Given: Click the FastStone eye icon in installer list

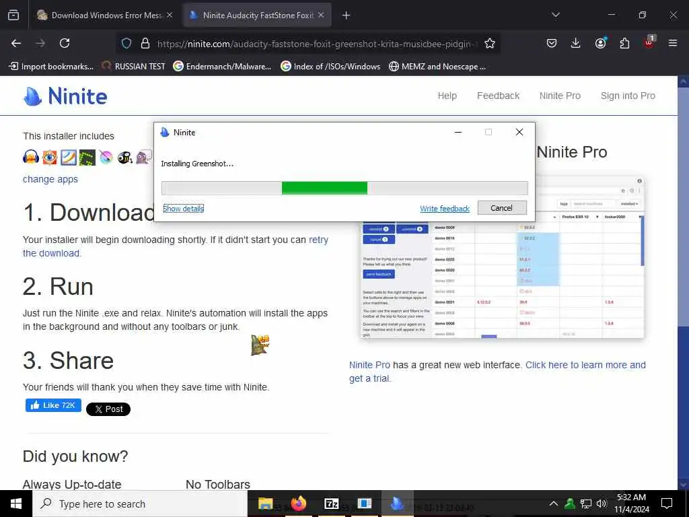Looking at the screenshot, I should (50, 157).
